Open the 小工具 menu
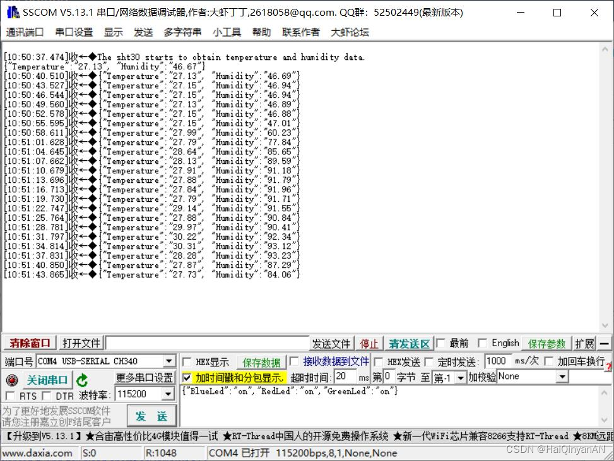 click(x=227, y=32)
